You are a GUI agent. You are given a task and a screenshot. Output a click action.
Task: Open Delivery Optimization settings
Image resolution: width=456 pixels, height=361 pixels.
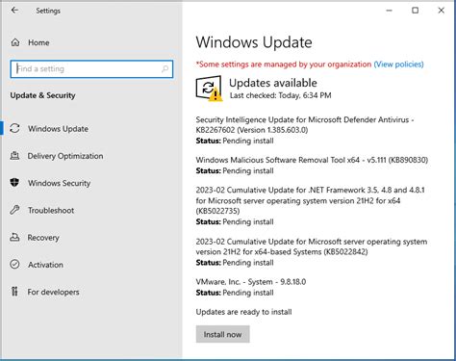pyautogui.click(x=65, y=156)
